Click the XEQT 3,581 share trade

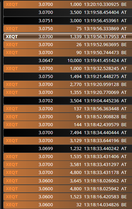point(68,165)
